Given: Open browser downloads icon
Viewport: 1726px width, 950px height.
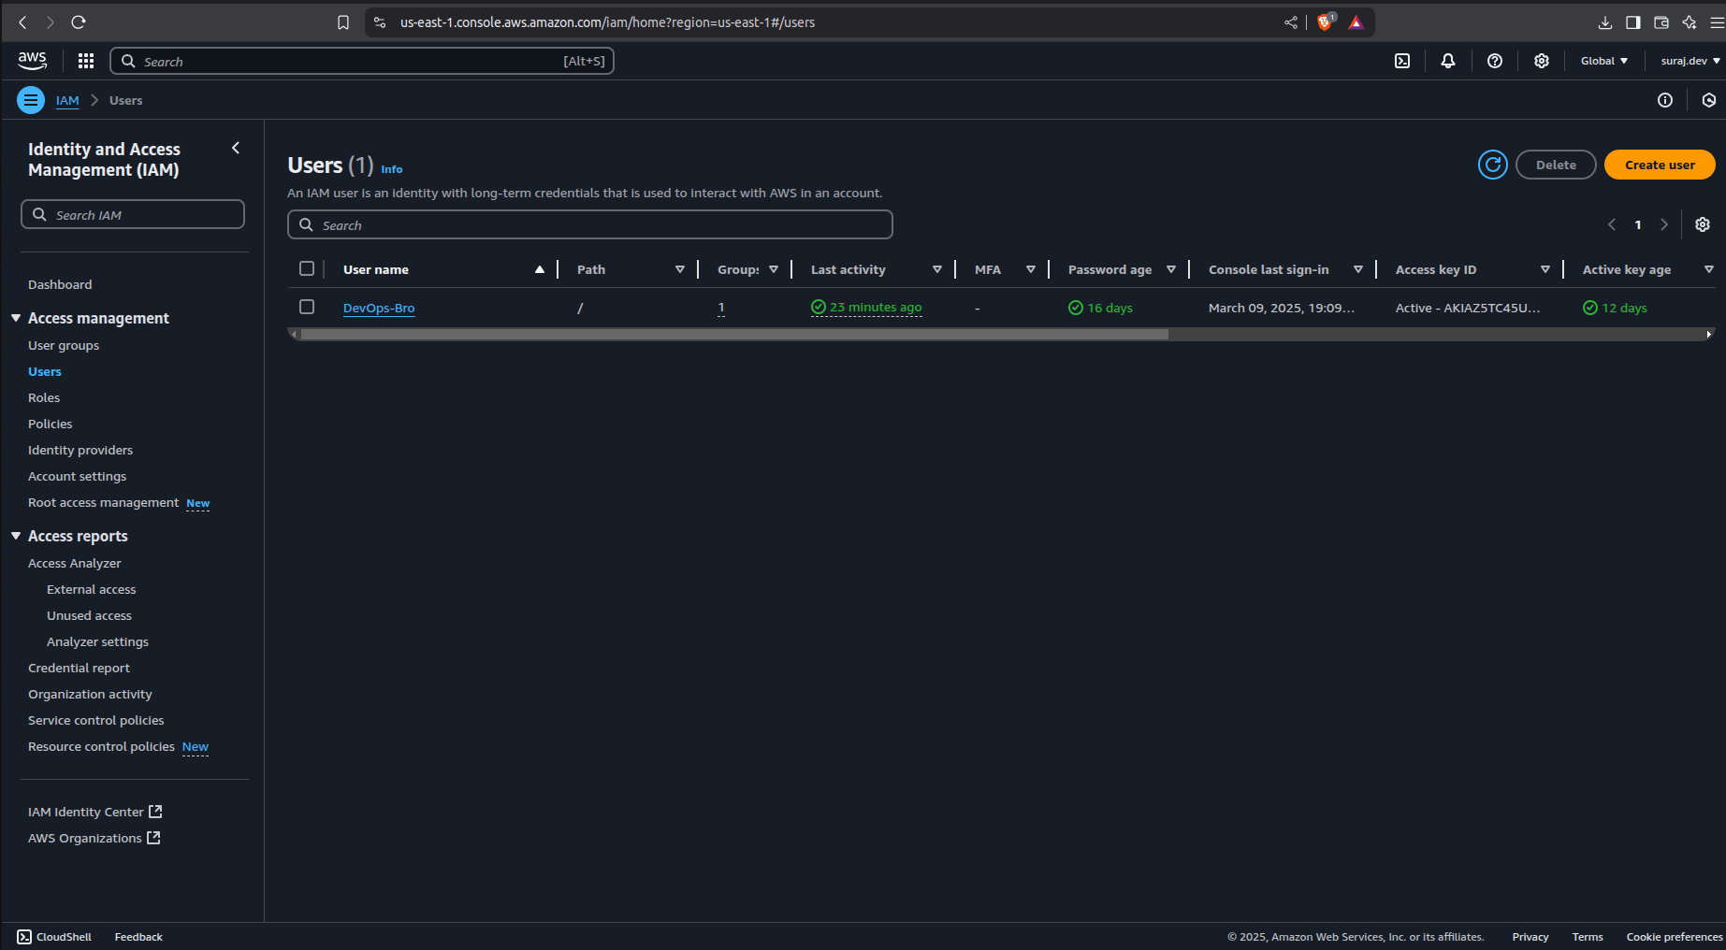Looking at the screenshot, I should tap(1605, 22).
